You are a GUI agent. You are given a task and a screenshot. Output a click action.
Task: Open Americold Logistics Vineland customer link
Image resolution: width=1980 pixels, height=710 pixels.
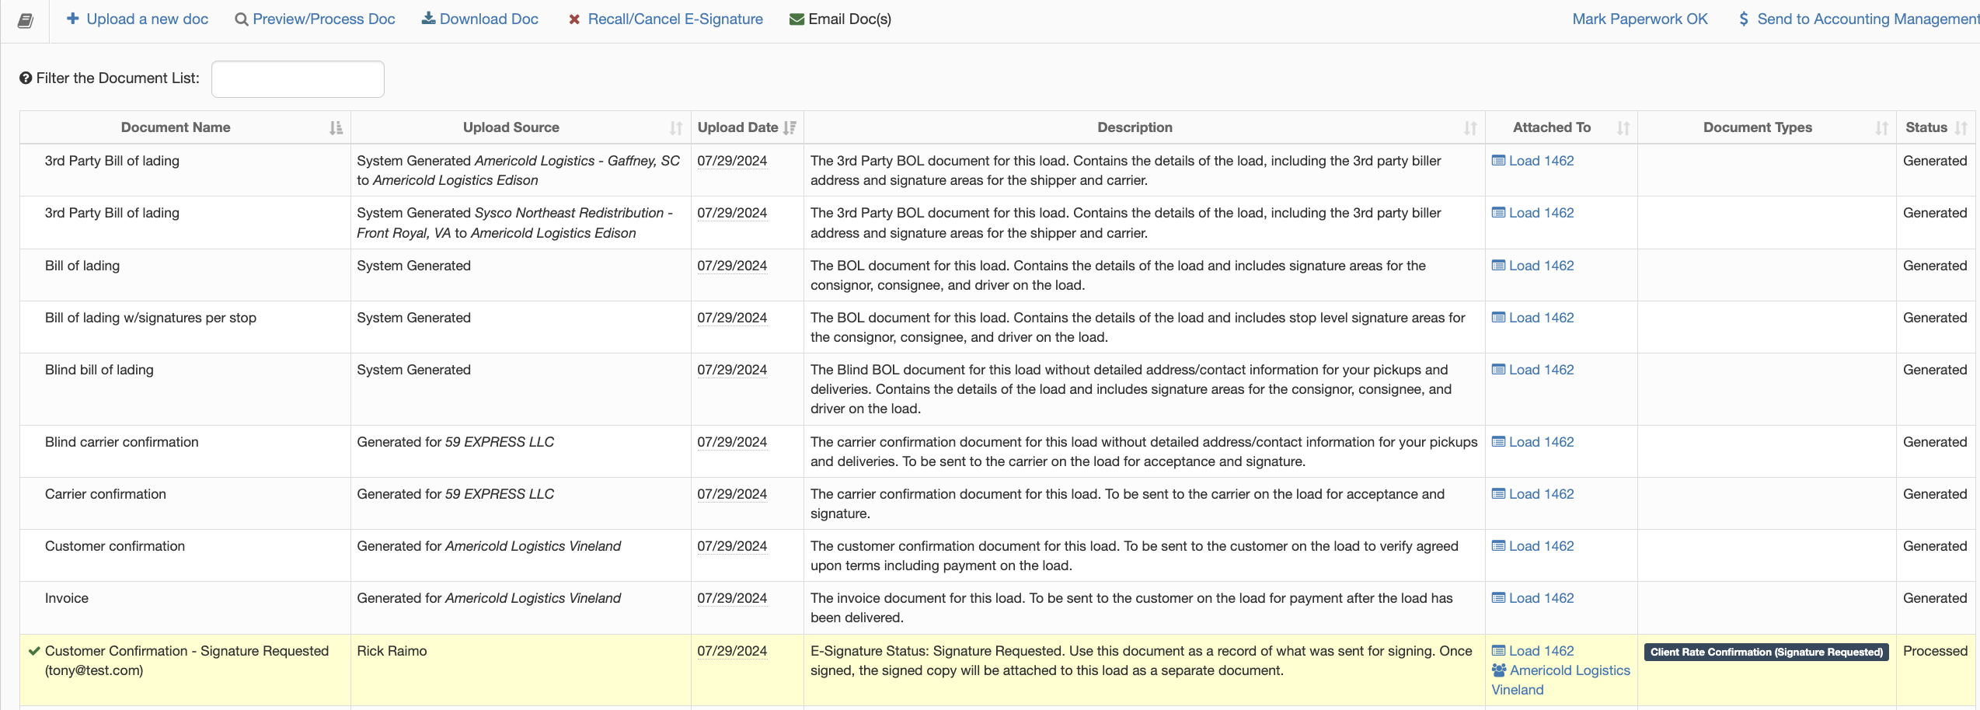coord(1560,680)
